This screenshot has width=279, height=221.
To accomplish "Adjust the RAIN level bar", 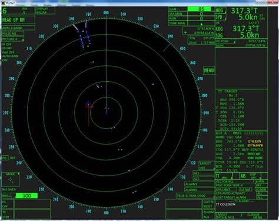I will pyautogui.click(x=201, y=18).
